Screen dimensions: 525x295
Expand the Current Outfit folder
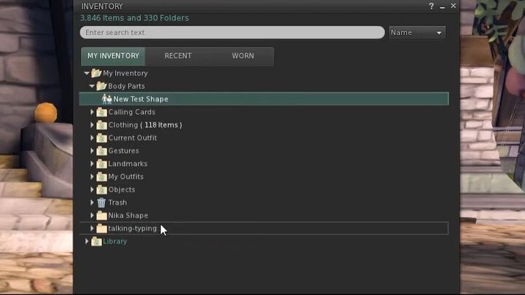92,138
